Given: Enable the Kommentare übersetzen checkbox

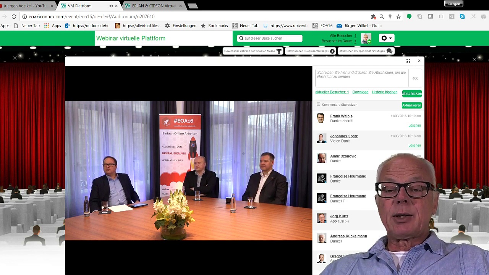Looking at the screenshot, I should [x=319, y=104].
